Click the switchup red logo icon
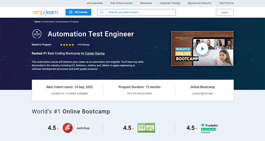265x141 pixels. point(68,128)
